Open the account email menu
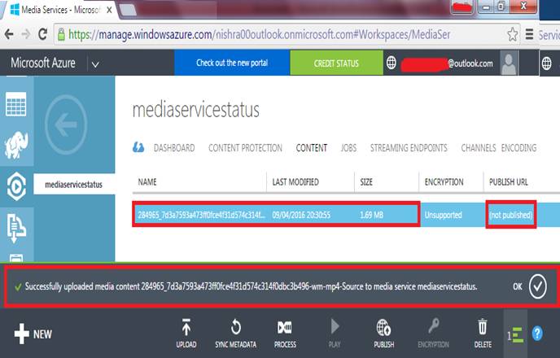 tap(447, 63)
